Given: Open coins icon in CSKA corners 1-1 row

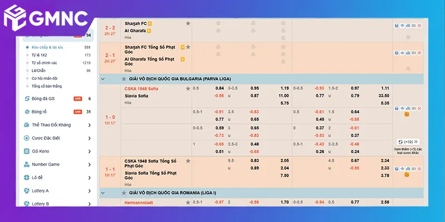Looking at the screenshot, I should click(397, 169).
